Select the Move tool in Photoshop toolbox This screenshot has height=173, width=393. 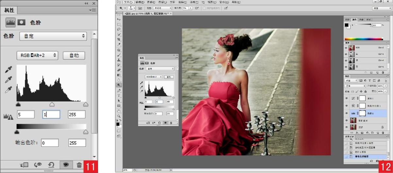(119, 20)
